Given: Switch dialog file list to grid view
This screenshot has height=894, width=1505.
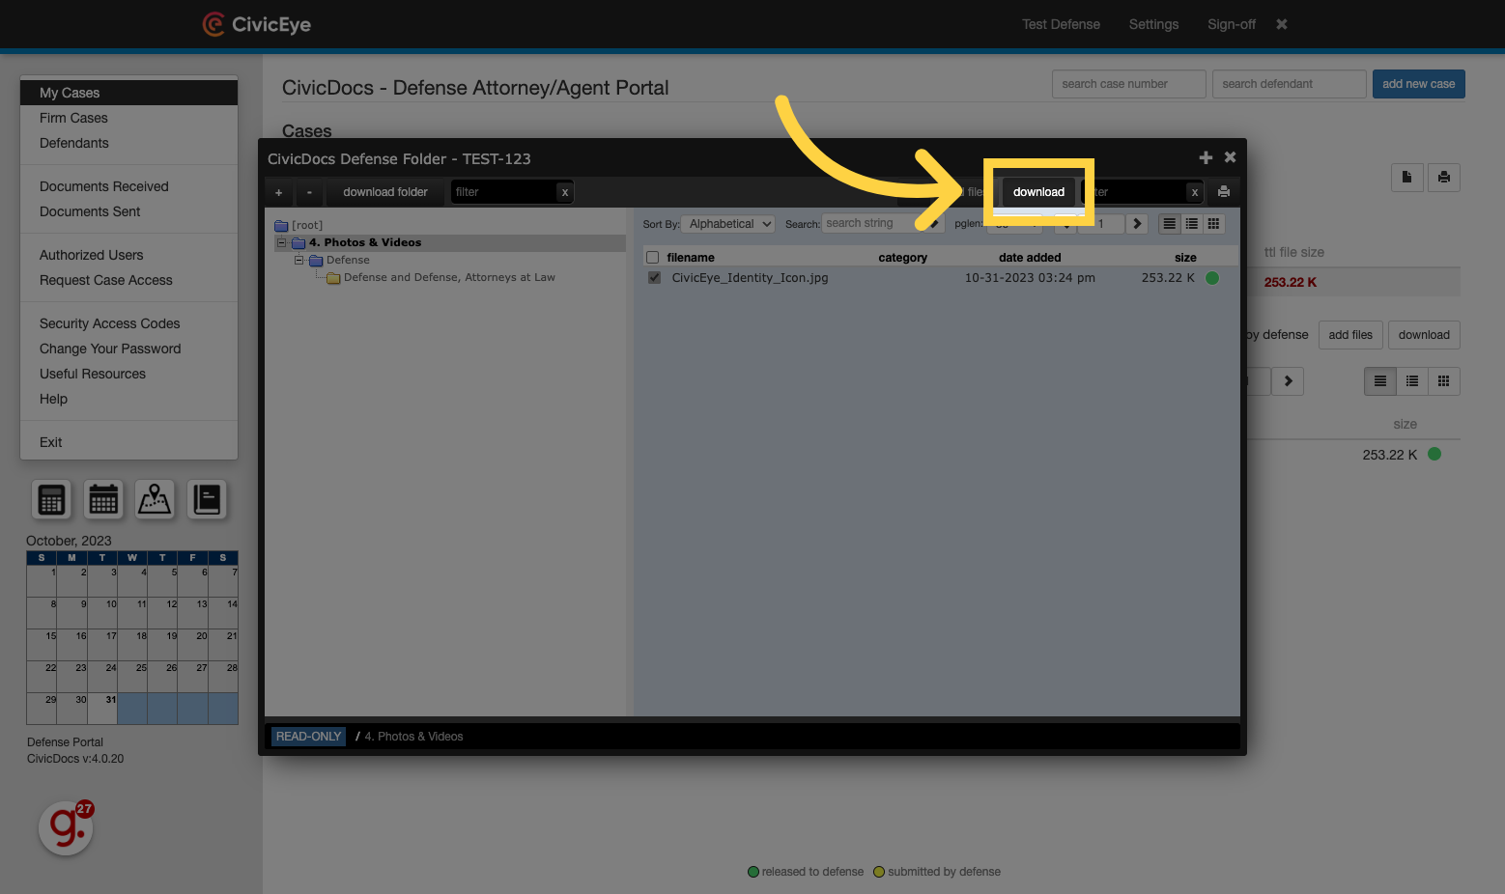Looking at the screenshot, I should (1214, 223).
